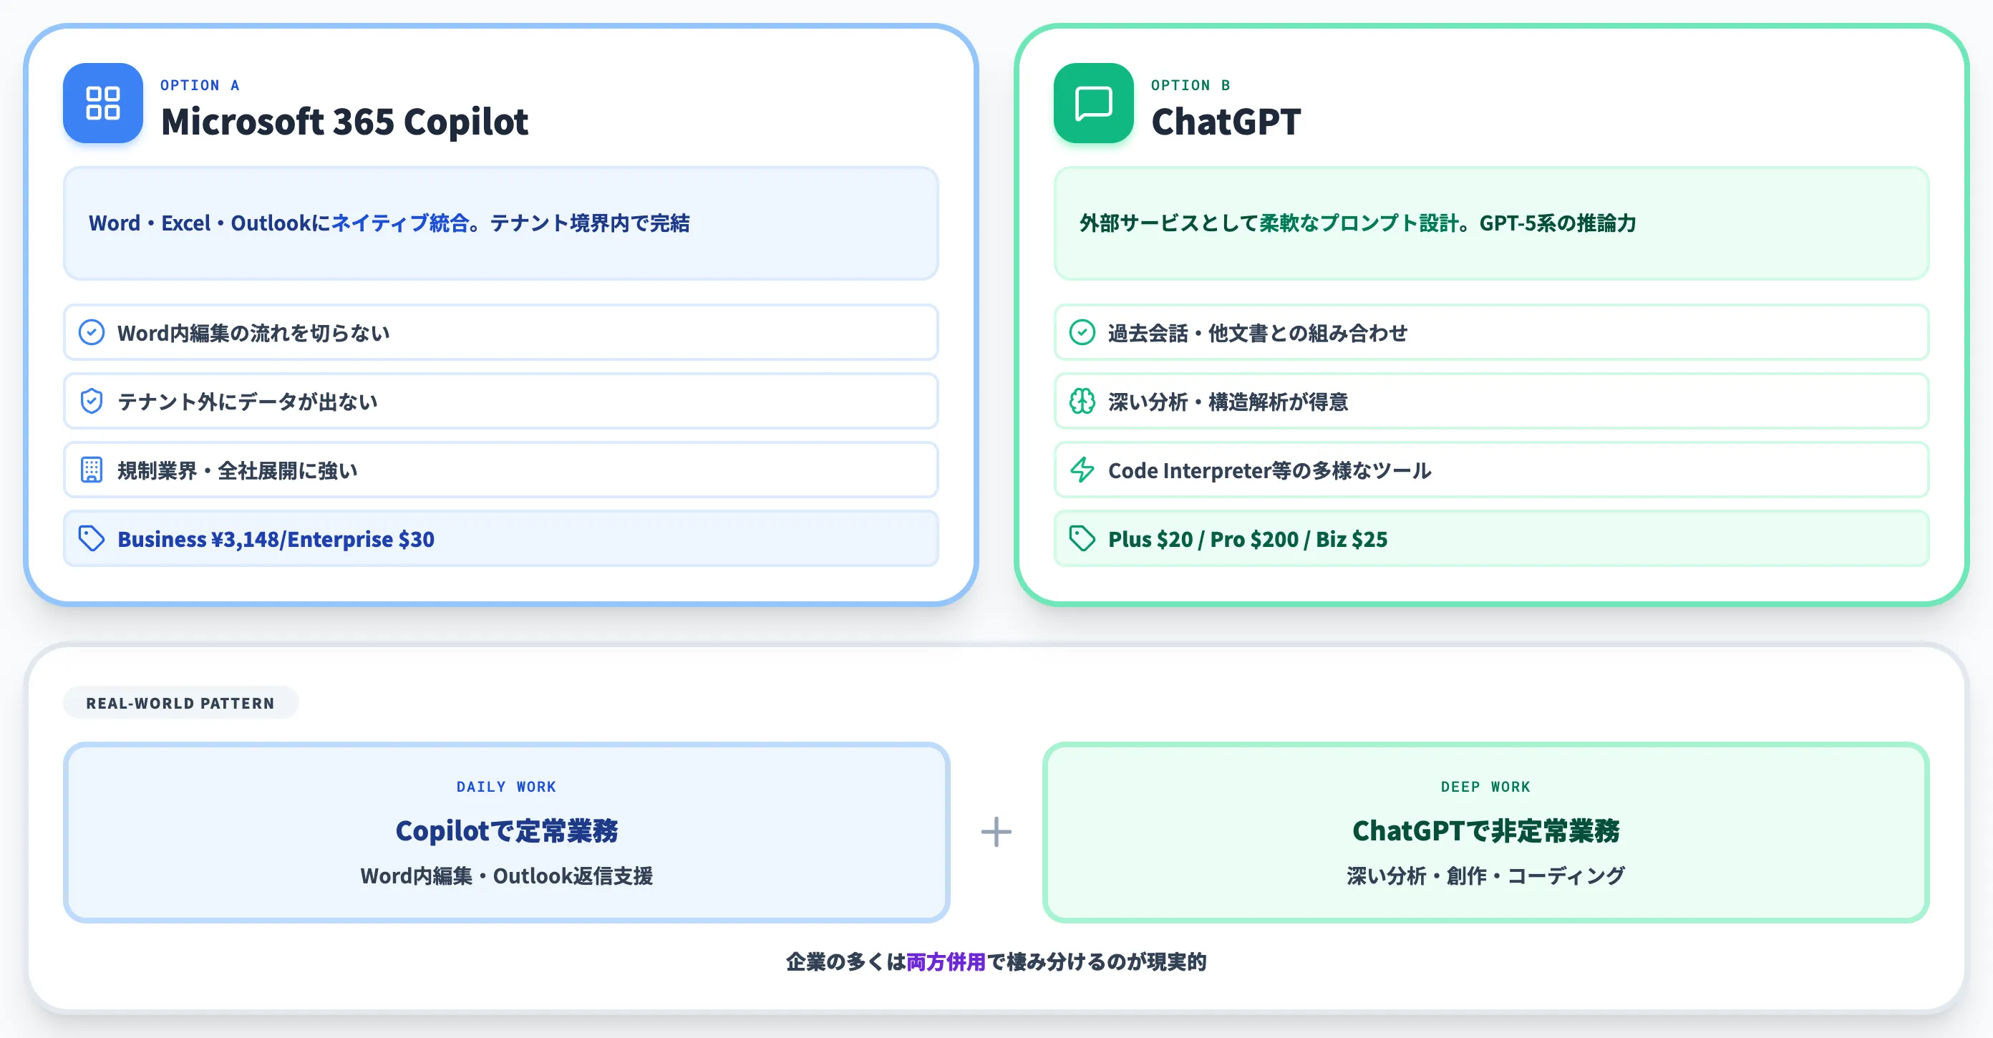Click the 柔軟なプロンプト設計 highlighted phrase
This screenshot has height=1038, width=1993.
(x=1359, y=223)
